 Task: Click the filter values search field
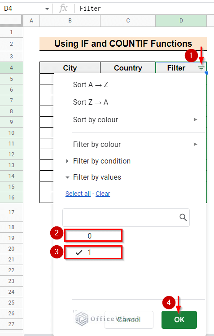click(126, 217)
